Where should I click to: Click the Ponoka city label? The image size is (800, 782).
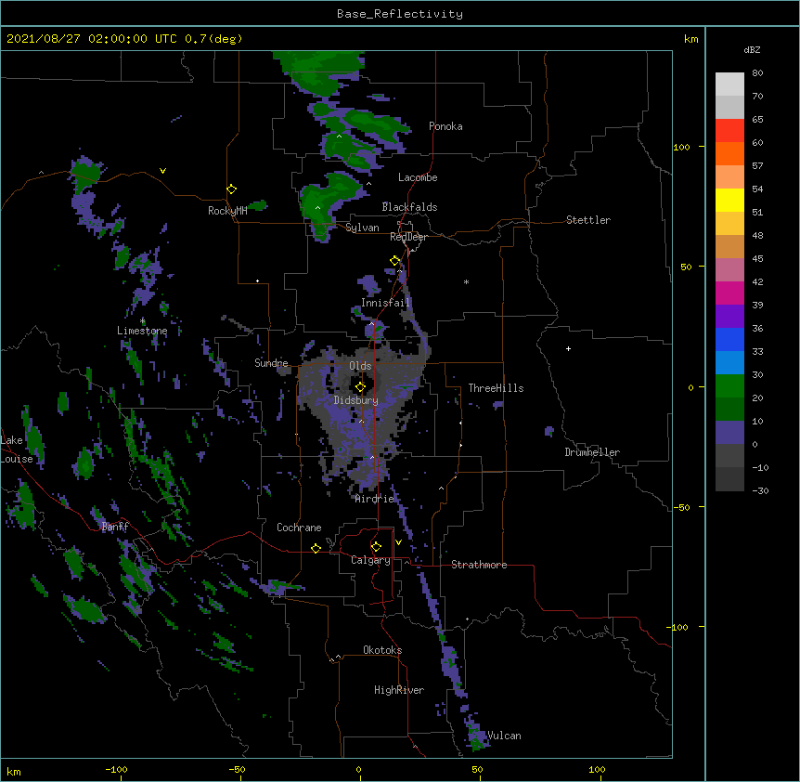pyautogui.click(x=445, y=126)
